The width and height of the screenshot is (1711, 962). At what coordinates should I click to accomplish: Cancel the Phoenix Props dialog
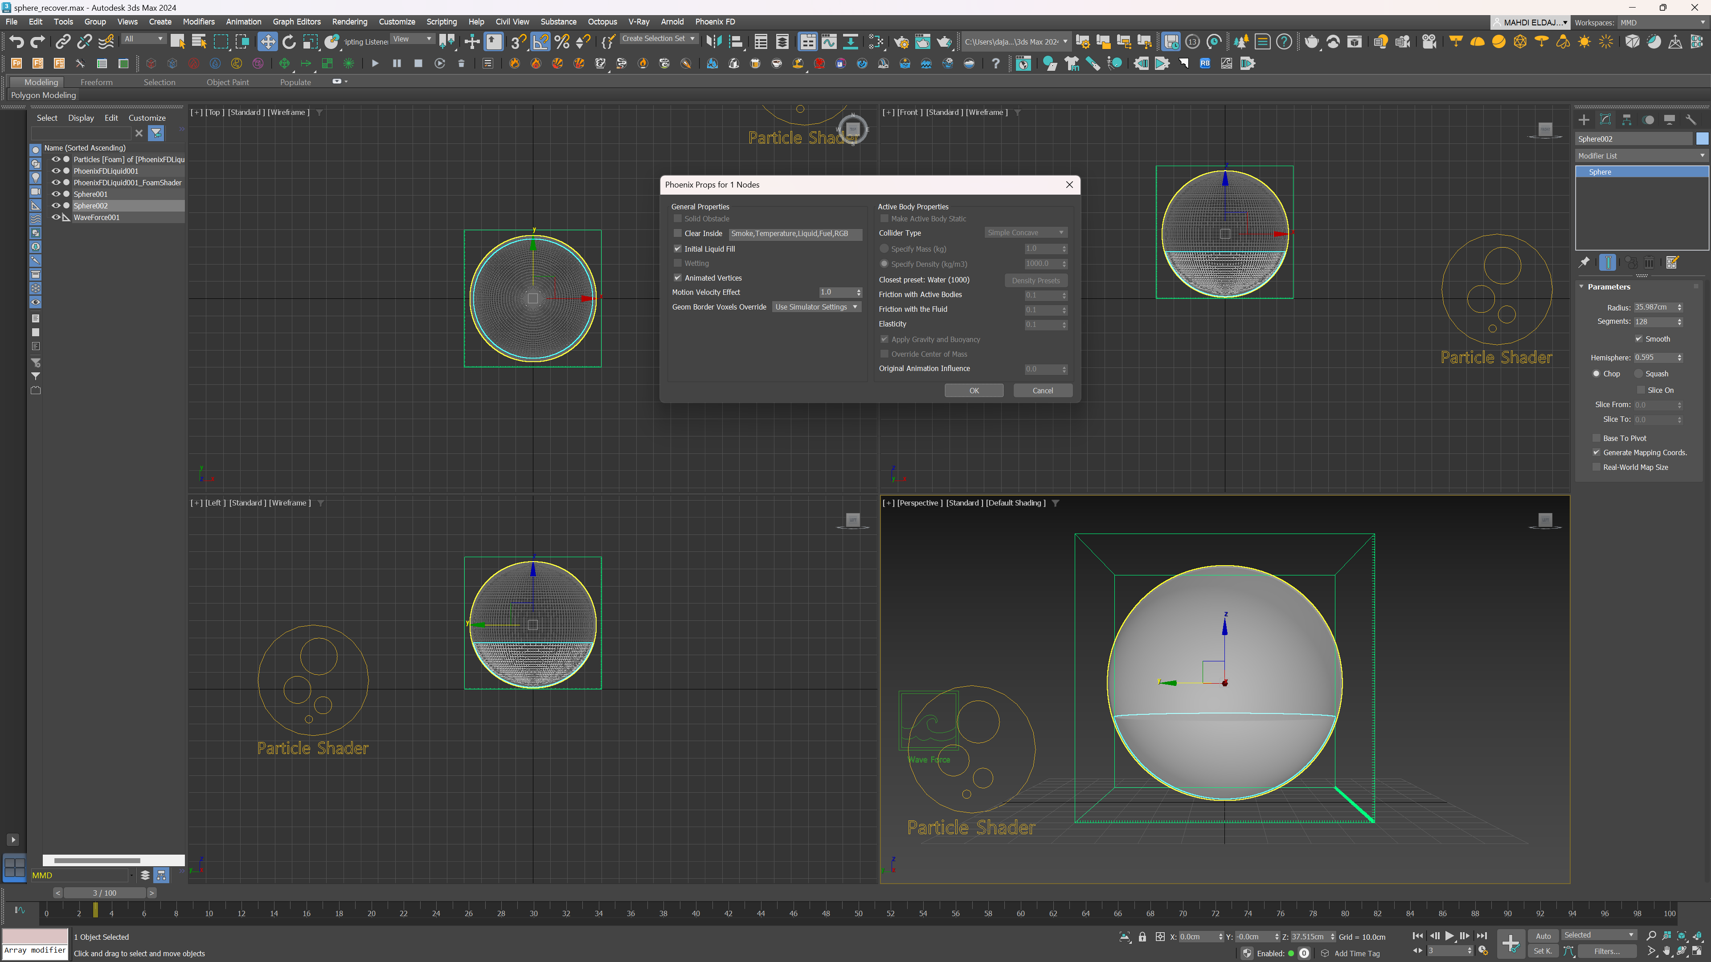click(1042, 391)
